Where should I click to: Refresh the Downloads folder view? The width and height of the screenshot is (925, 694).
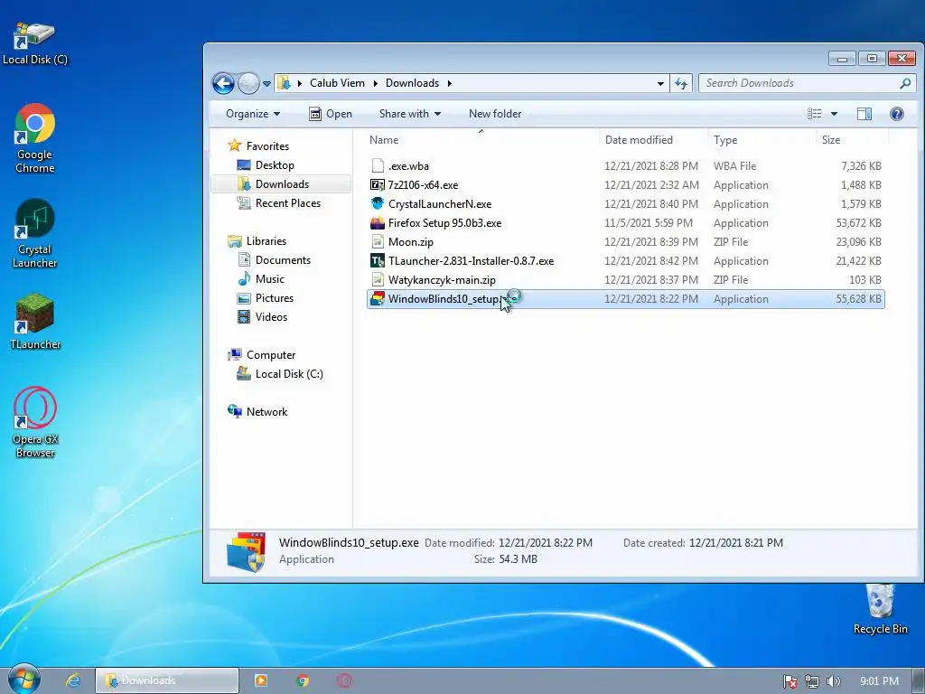pos(681,83)
